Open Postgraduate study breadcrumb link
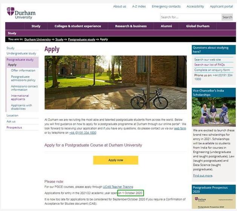The height and width of the screenshot is (211, 237). tap(81, 39)
